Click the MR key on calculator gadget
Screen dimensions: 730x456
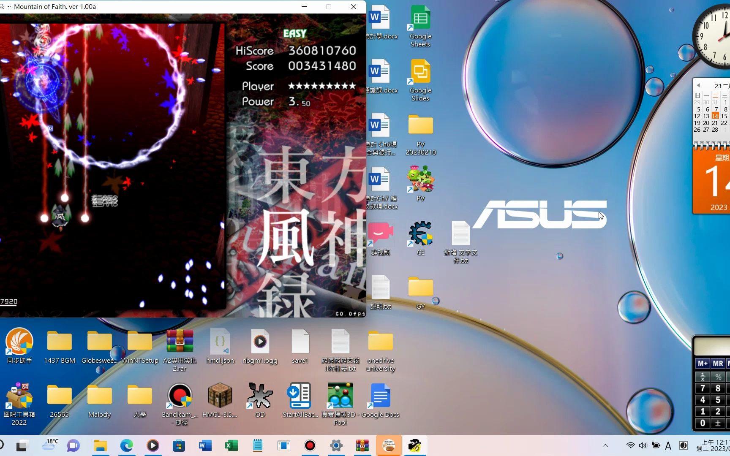(718, 364)
